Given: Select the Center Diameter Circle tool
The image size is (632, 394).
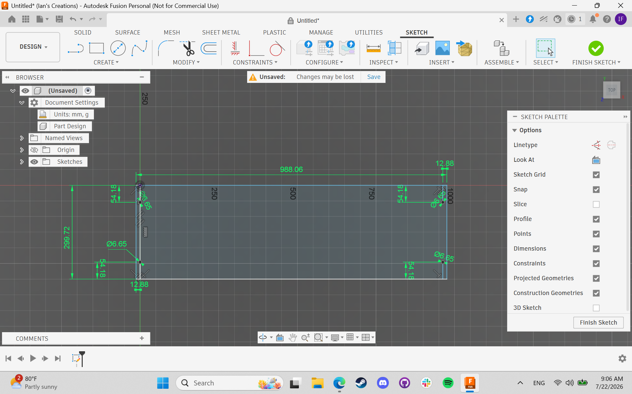Looking at the screenshot, I should [x=118, y=48].
